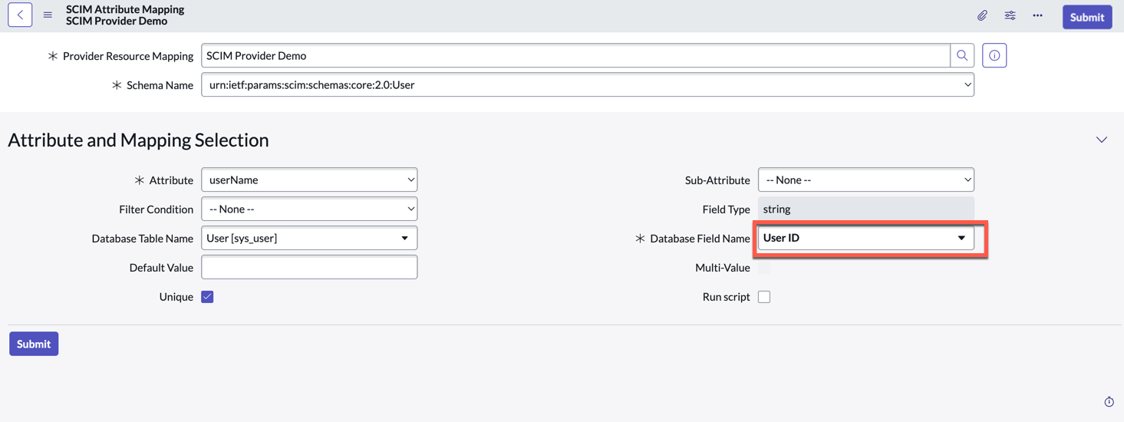The height and width of the screenshot is (422, 1124).
Task: Open the Filter Condition dropdown
Action: 309,209
